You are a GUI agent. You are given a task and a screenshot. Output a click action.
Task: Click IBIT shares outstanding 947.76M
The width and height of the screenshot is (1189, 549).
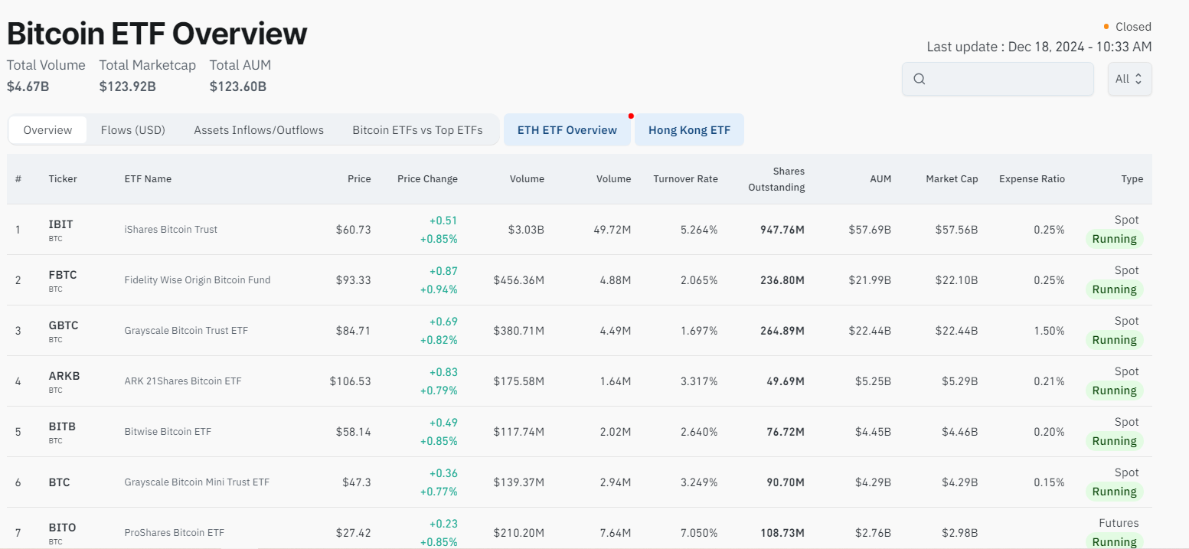(x=782, y=230)
